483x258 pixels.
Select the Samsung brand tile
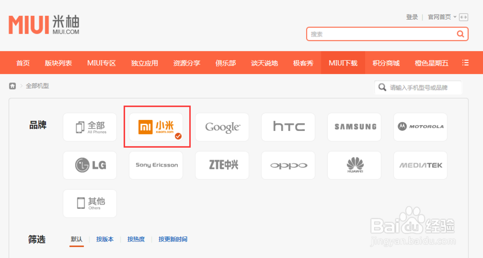tap(354, 127)
